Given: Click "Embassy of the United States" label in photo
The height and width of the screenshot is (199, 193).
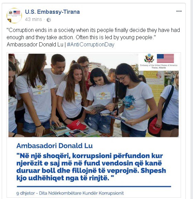Looking at the screenshot, I should (159, 66).
